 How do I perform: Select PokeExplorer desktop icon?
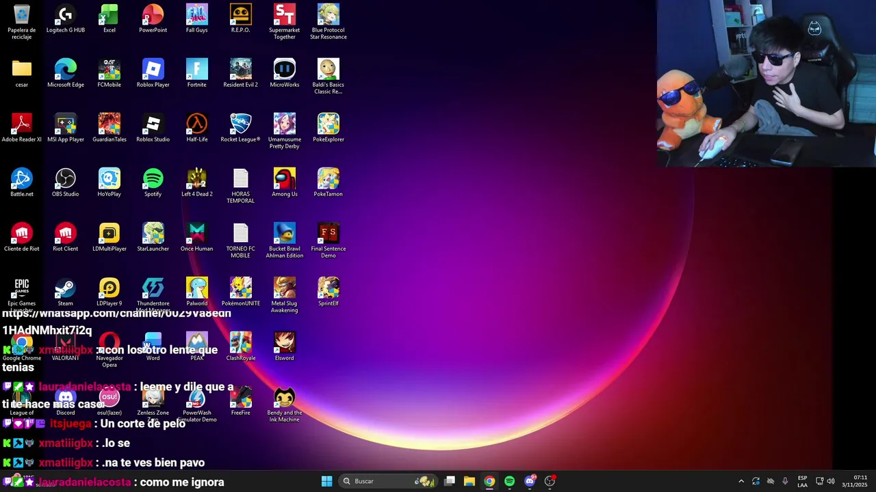tap(328, 128)
